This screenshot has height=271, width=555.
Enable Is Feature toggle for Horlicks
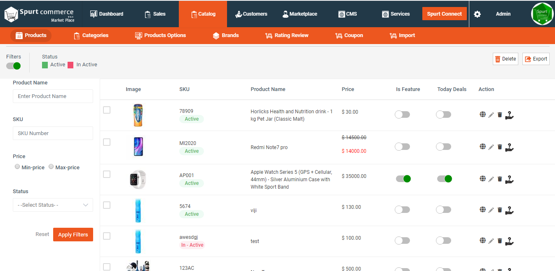click(402, 114)
